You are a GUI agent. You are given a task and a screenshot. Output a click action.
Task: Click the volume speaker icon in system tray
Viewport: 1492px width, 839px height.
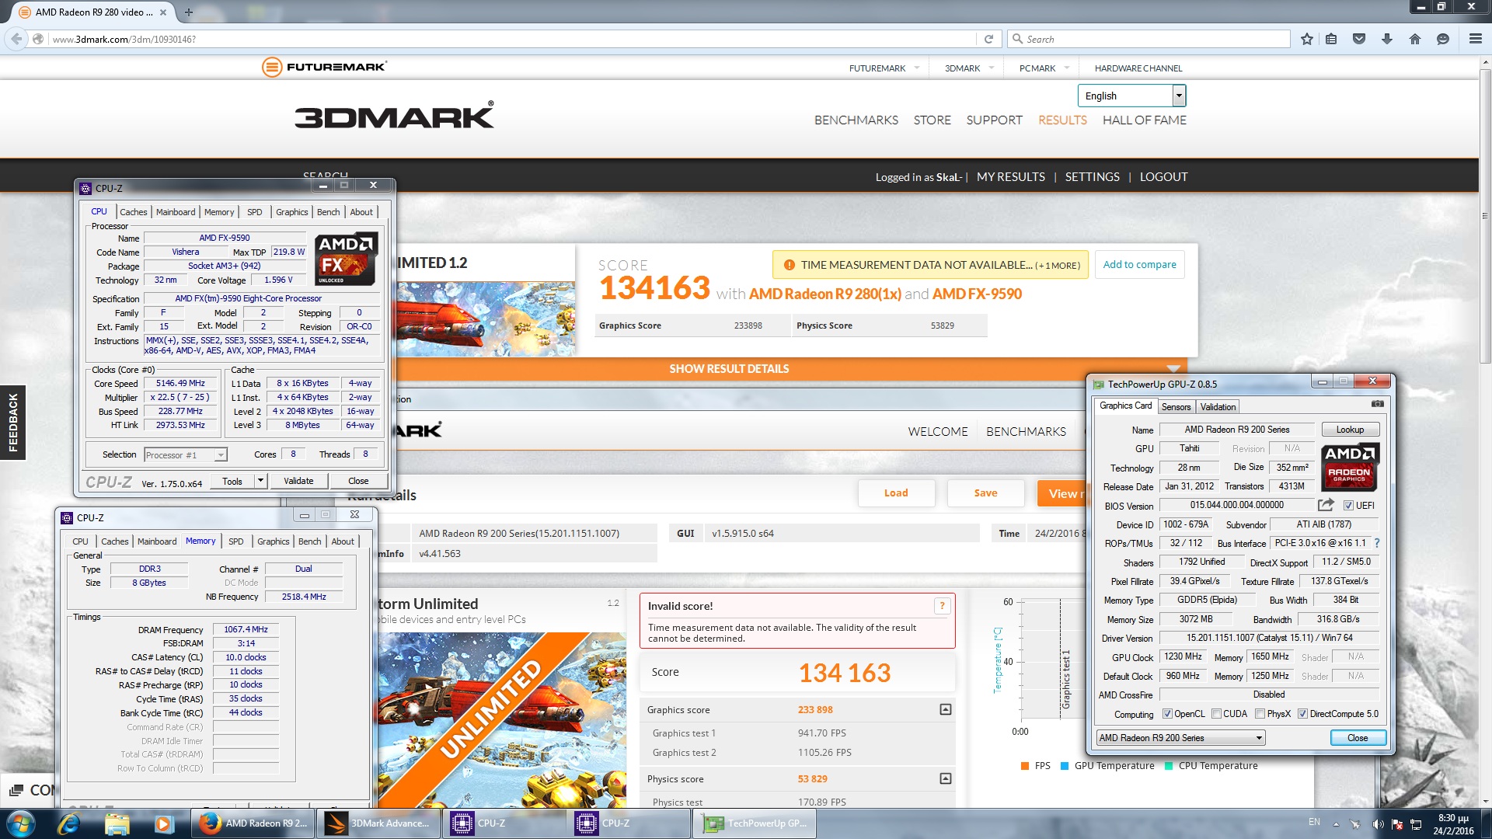point(1378,824)
